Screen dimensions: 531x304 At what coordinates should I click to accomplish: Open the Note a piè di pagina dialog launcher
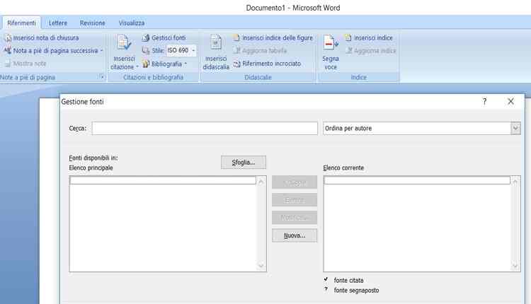(102, 77)
